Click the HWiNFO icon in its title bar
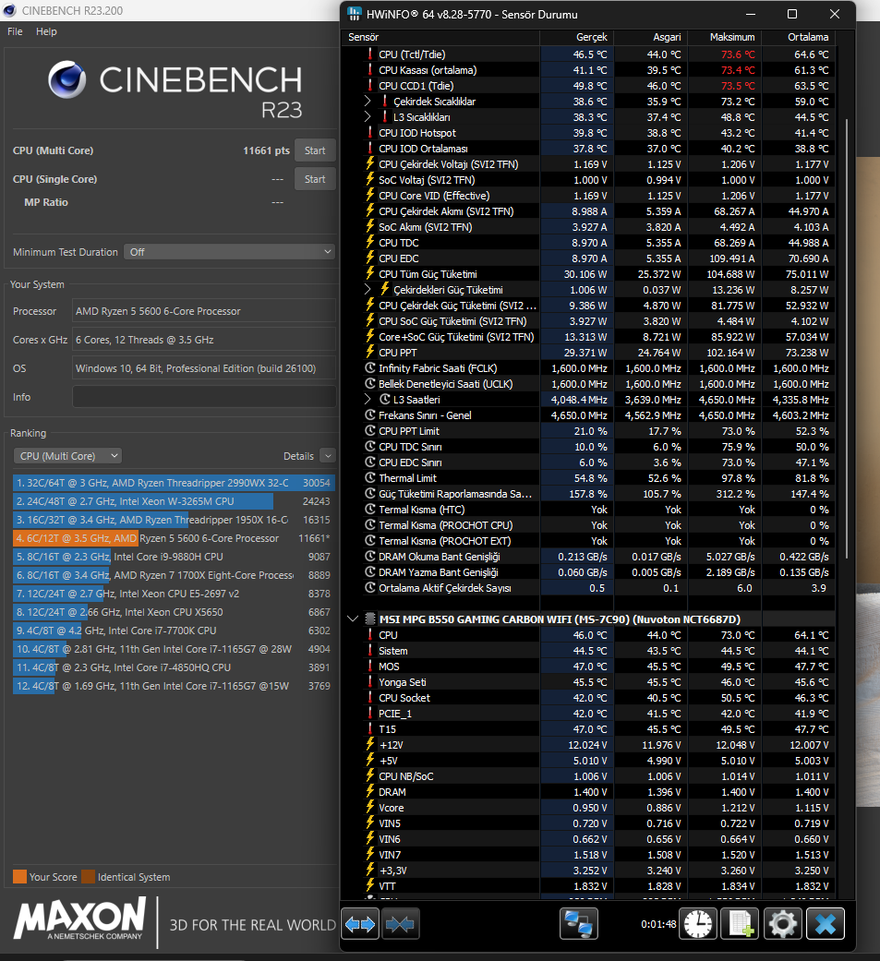The height and width of the screenshot is (961, 880). pos(354,14)
